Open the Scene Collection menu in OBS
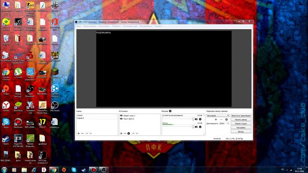Image resolution: width=308 pixels, height=173 pixels. coord(130,26)
